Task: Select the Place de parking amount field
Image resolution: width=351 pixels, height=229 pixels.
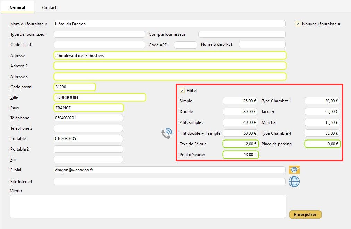Action: coord(322,144)
